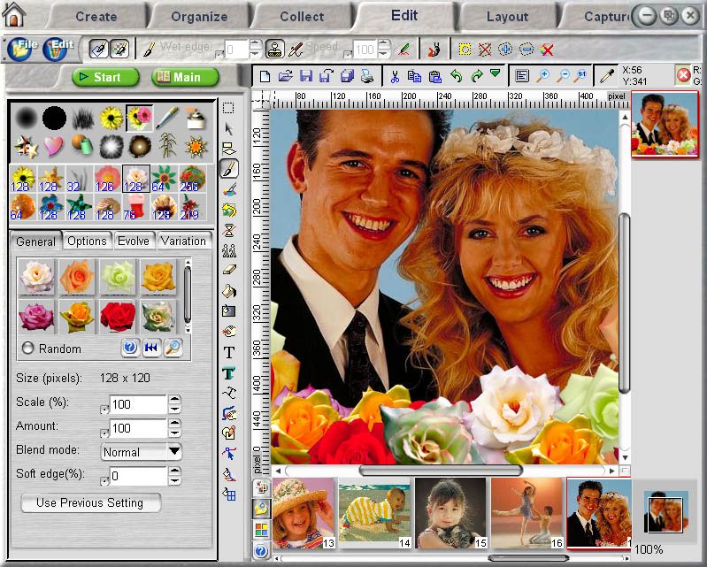Screen dimensions: 707x567
Task: Decrease the Amount value
Action: pos(174,433)
